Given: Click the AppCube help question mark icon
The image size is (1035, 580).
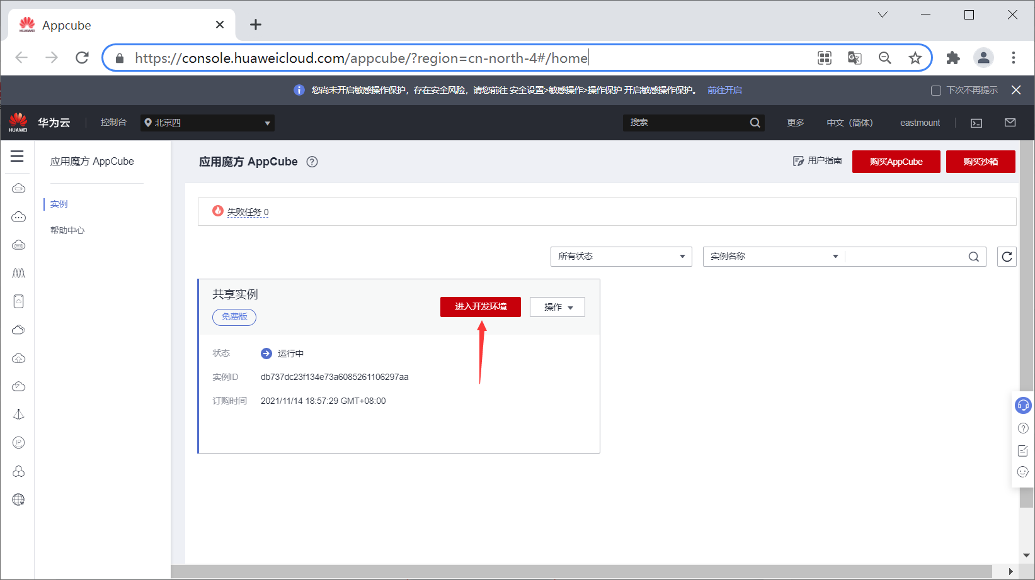Looking at the screenshot, I should 312,162.
